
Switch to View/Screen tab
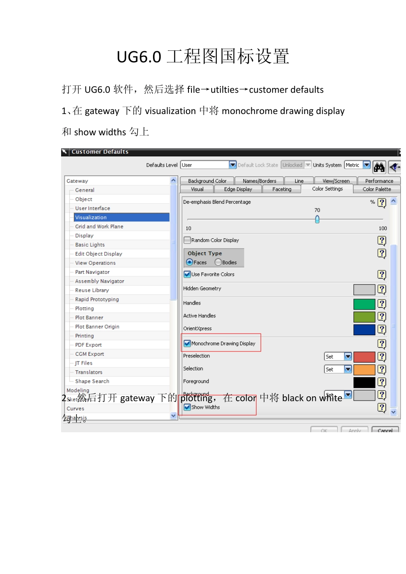tap(336, 181)
